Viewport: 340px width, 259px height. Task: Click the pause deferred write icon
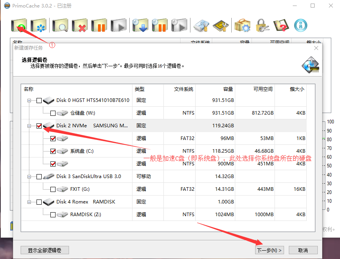[x=160, y=25]
